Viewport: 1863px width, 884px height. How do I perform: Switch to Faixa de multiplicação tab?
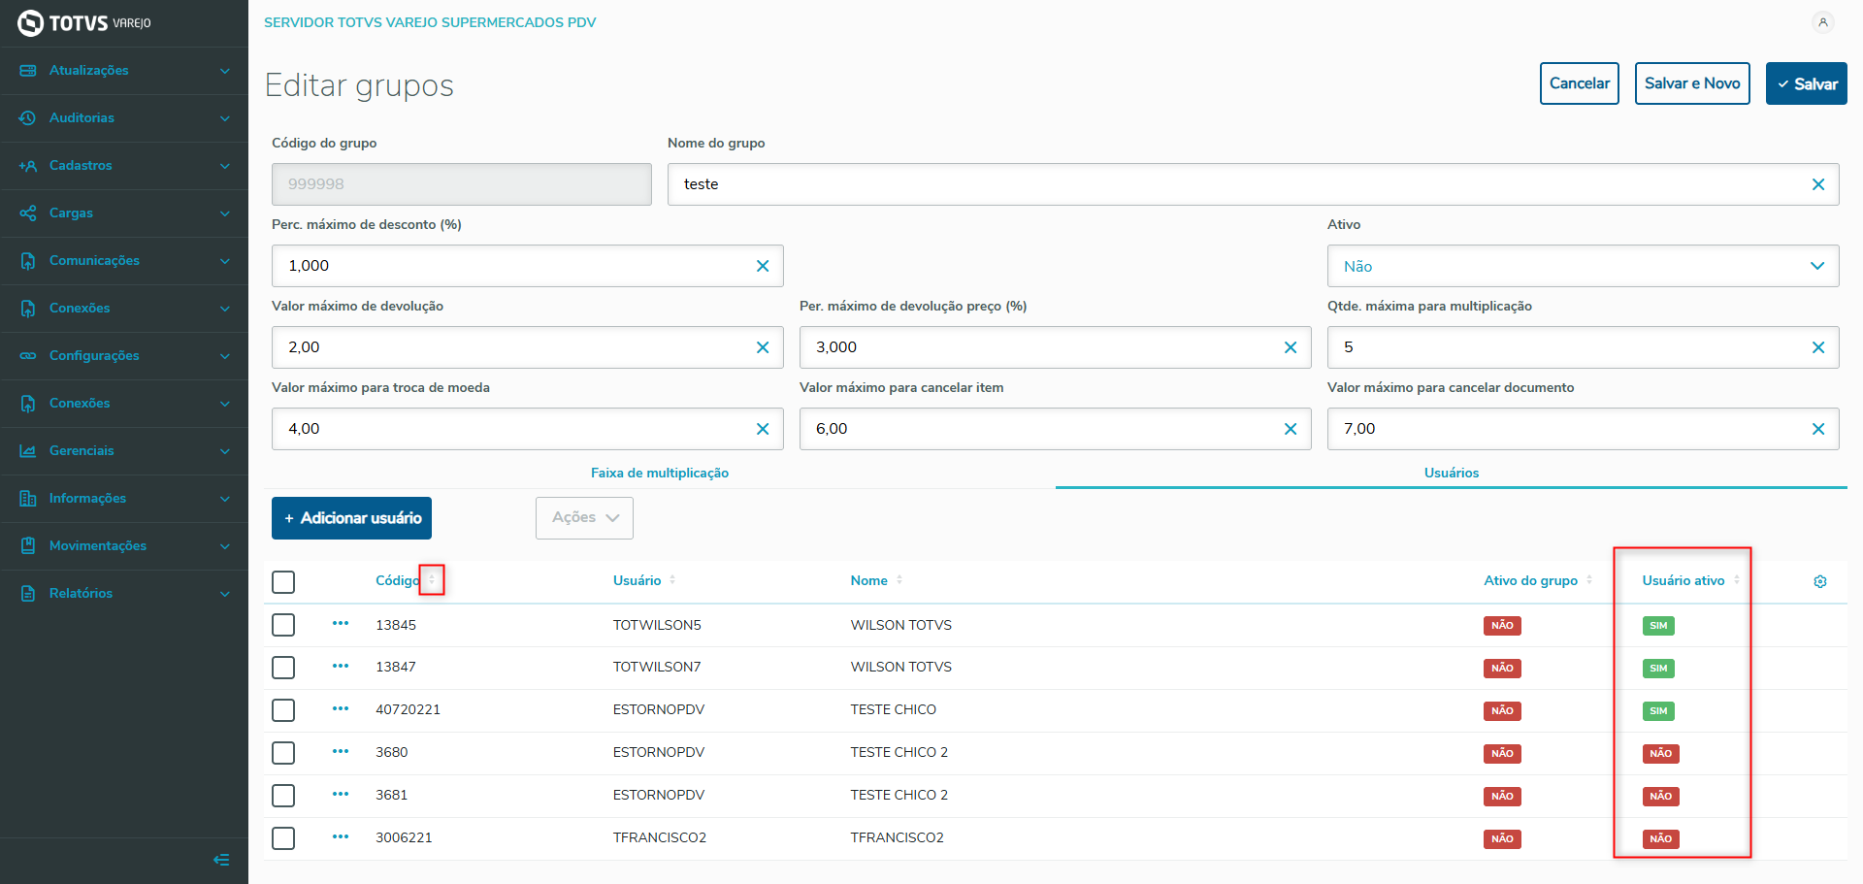[660, 473]
